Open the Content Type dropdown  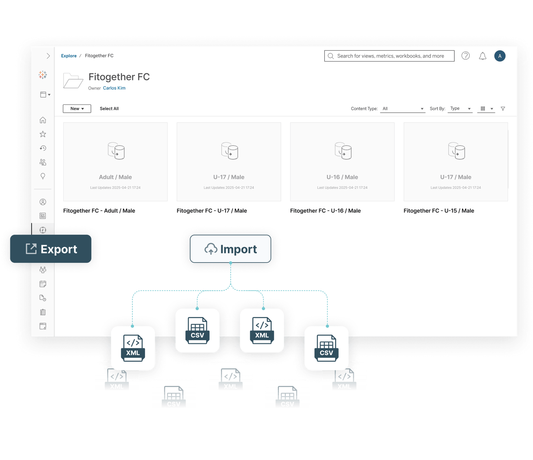402,109
